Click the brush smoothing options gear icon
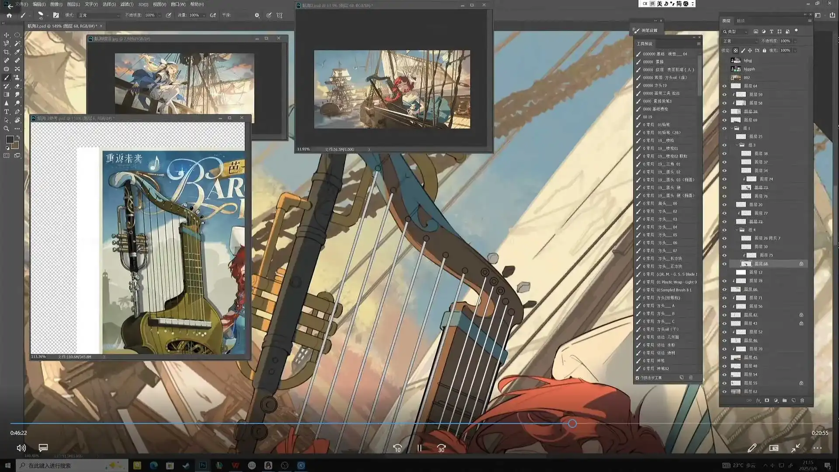 click(x=257, y=15)
